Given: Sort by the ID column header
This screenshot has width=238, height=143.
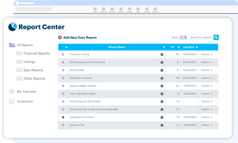Looking at the screenshot, I should (x=175, y=47).
